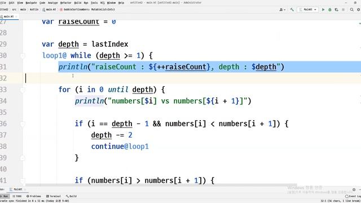Click 'continue@loop1' on line 38

click(x=120, y=147)
